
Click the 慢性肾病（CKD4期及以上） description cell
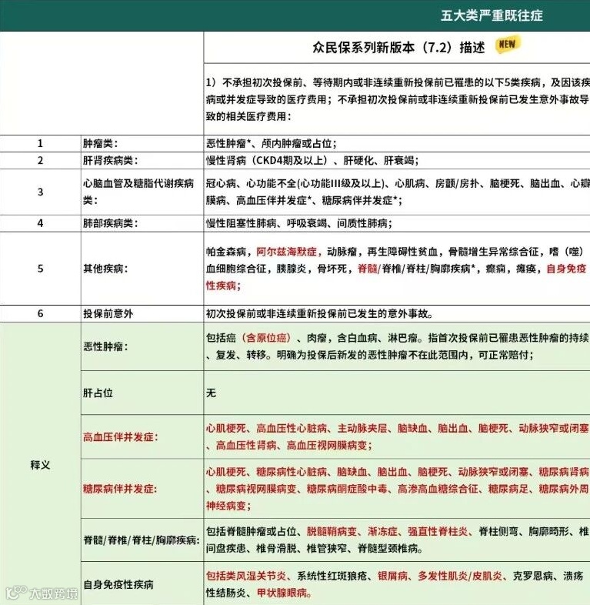[x=397, y=161]
